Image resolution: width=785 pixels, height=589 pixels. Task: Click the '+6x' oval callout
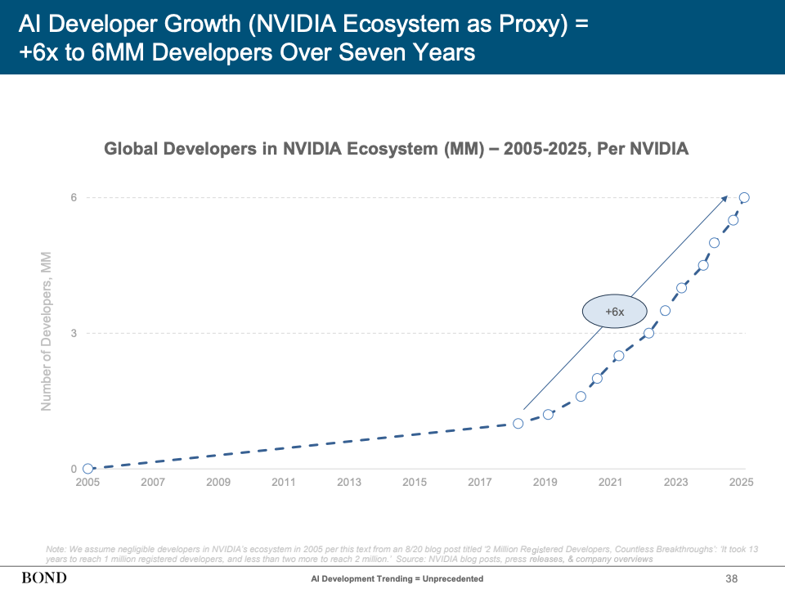(614, 311)
